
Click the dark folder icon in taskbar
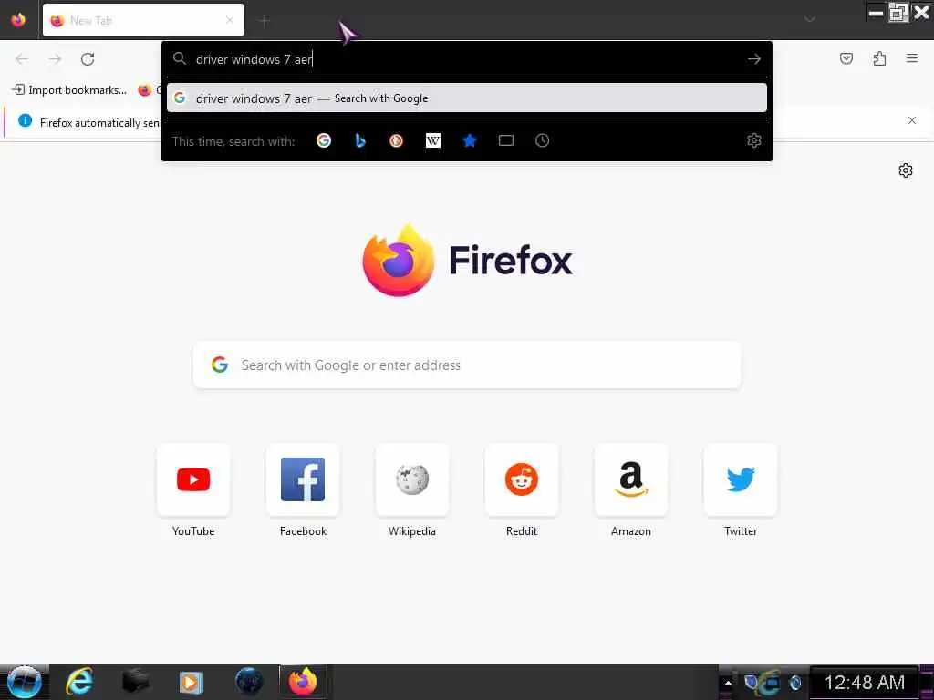click(135, 682)
